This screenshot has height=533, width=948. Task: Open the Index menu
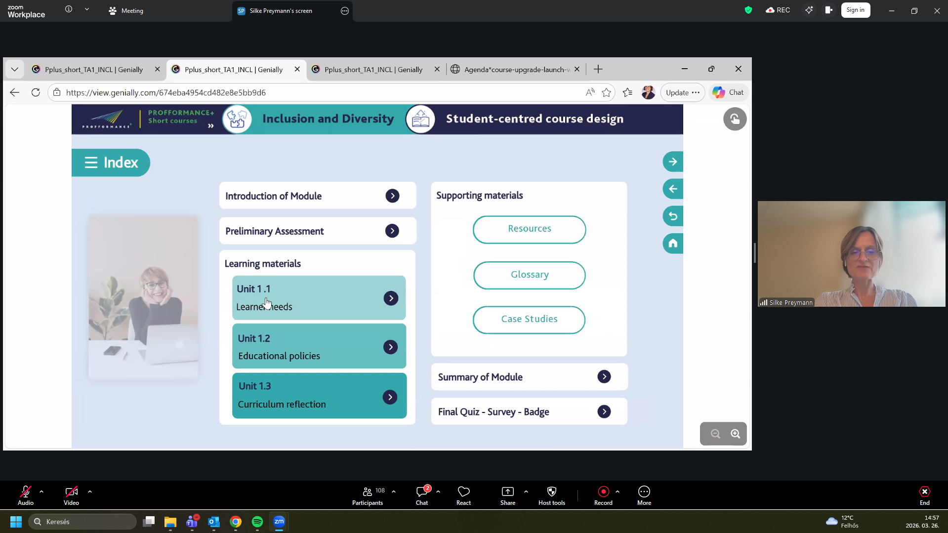[x=111, y=163]
